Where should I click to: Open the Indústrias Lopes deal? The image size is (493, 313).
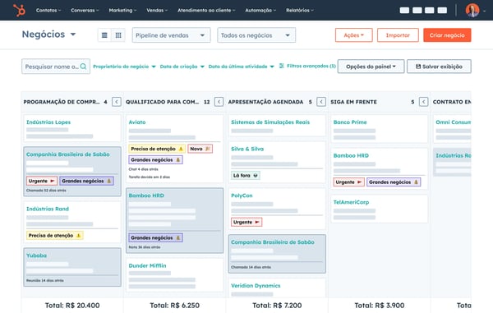click(x=48, y=122)
